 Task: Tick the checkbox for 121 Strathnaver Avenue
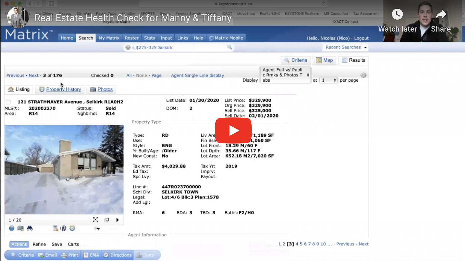pos(8,102)
